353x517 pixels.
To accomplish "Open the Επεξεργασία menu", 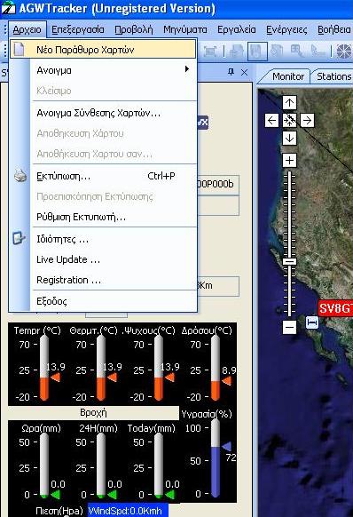I will coord(78,29).
